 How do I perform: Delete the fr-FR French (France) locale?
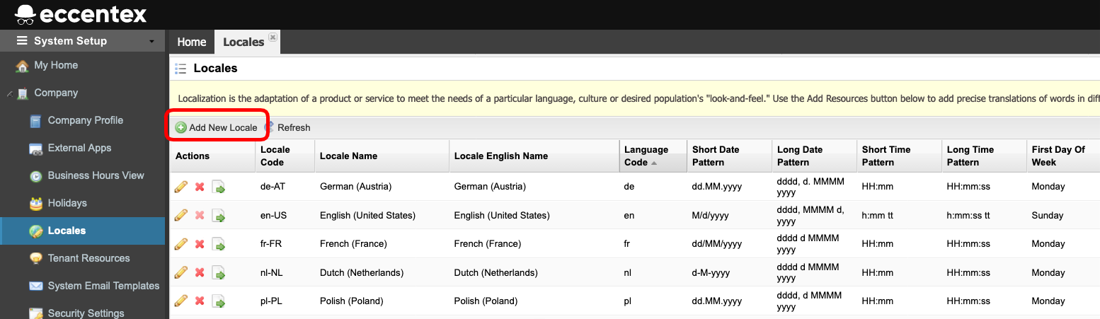pyautogui.click(x=200, y=244)
